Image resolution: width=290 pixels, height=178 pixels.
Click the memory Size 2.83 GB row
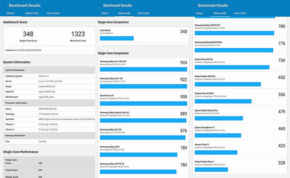point(49,142)
